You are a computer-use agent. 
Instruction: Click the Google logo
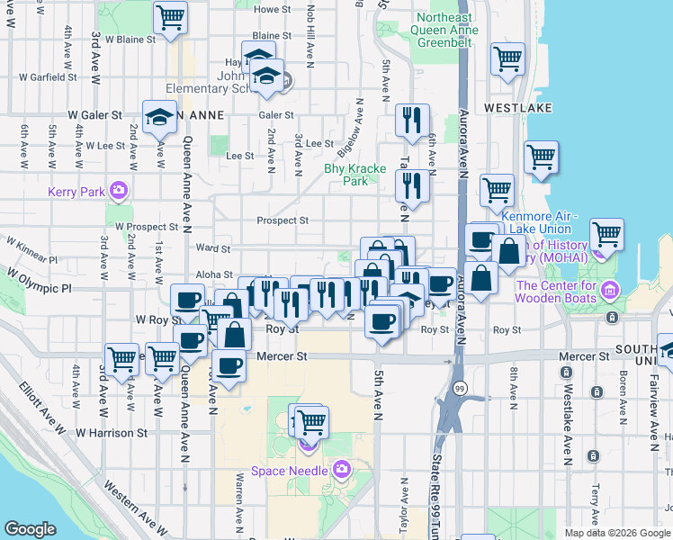click(x=30, y=529)
